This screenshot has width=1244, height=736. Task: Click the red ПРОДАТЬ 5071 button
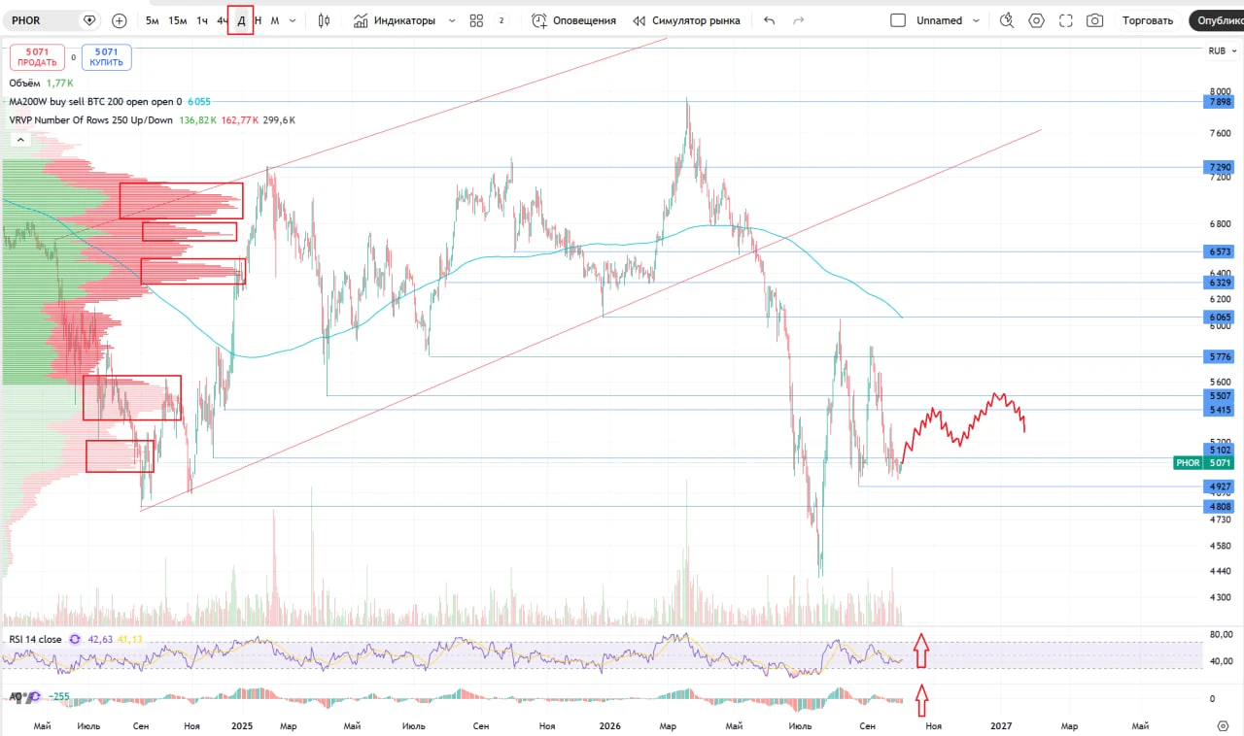pyautogui.click(x=38, y=57)
